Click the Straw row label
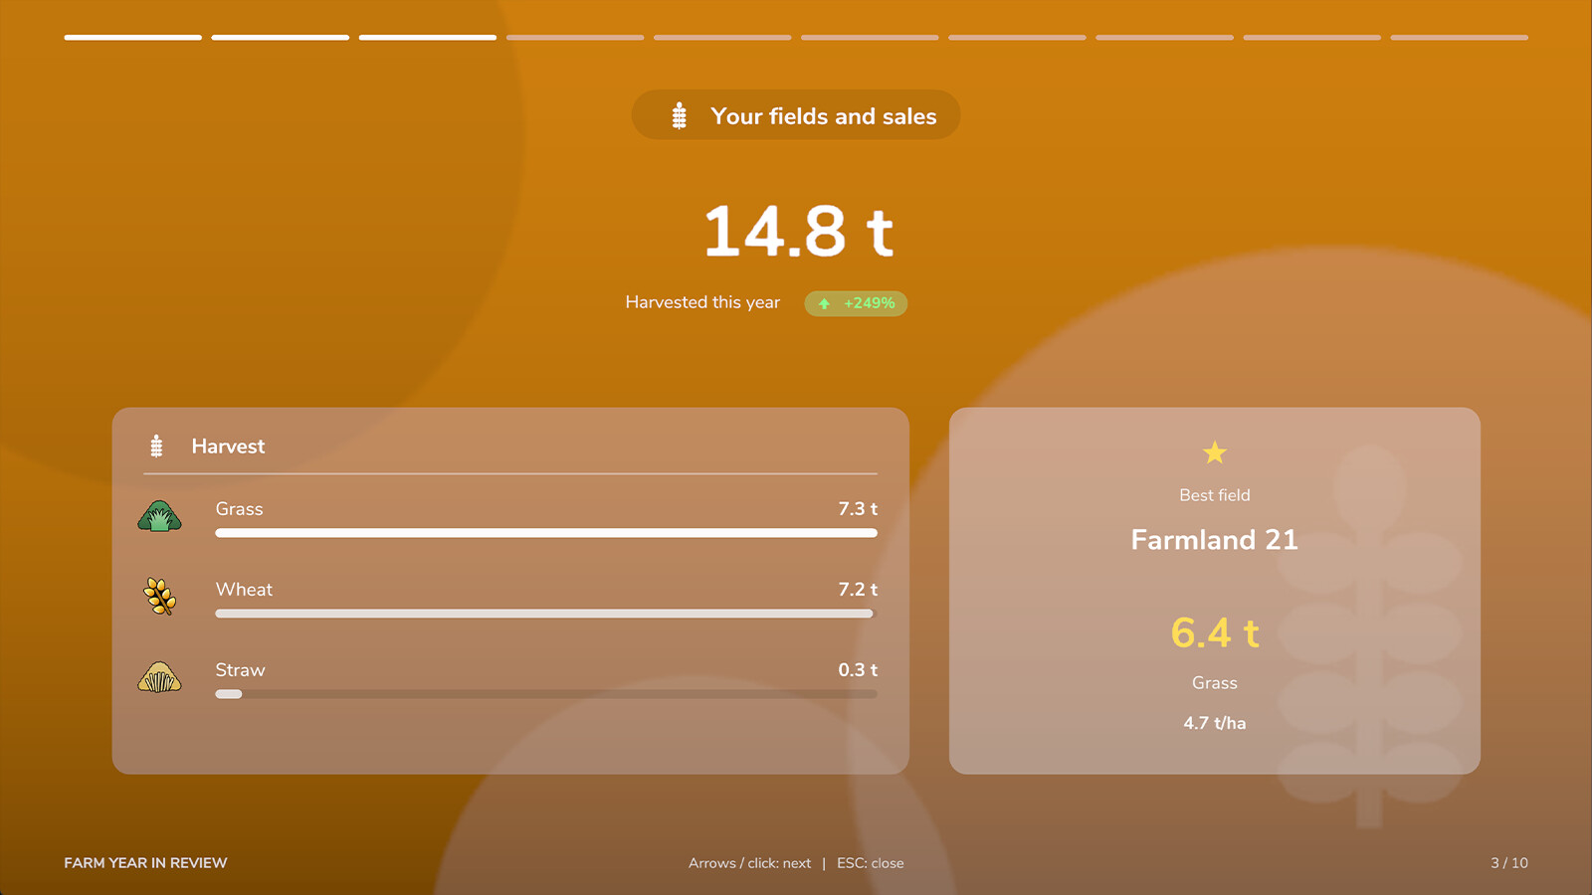1592x895 pixels. (240, 670)
